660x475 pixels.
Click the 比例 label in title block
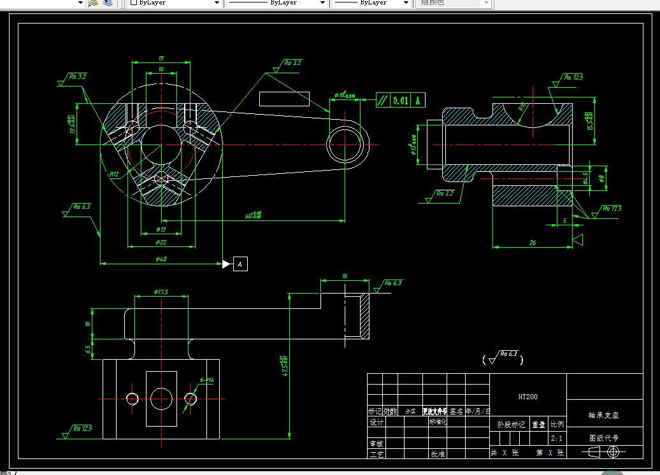click(557, 424)
